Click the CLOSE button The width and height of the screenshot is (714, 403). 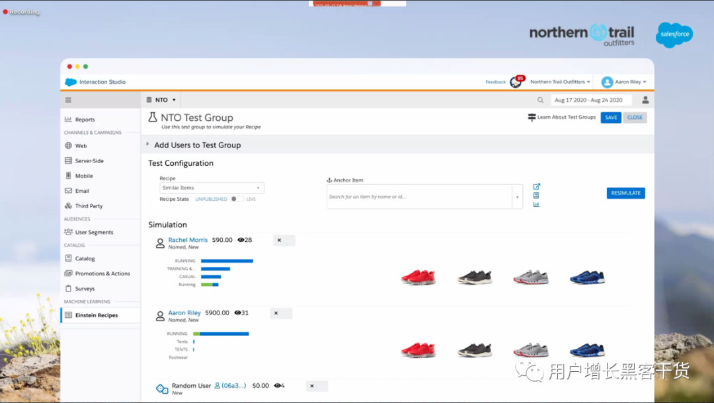[x=635, y=118]
